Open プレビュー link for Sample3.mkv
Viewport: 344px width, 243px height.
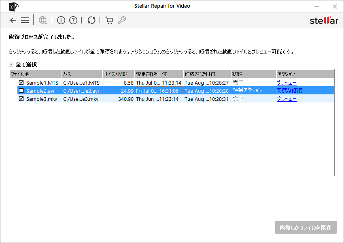[287, 99]
